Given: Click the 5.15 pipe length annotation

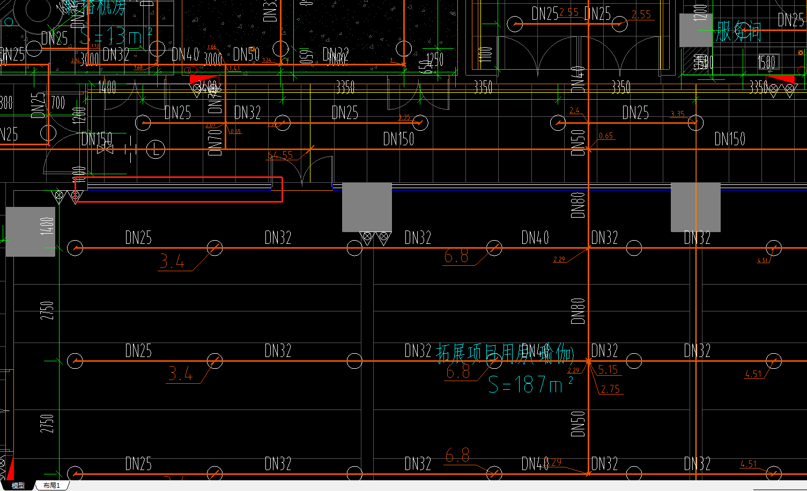Looking at the screenshot, I should coord(608,370).
